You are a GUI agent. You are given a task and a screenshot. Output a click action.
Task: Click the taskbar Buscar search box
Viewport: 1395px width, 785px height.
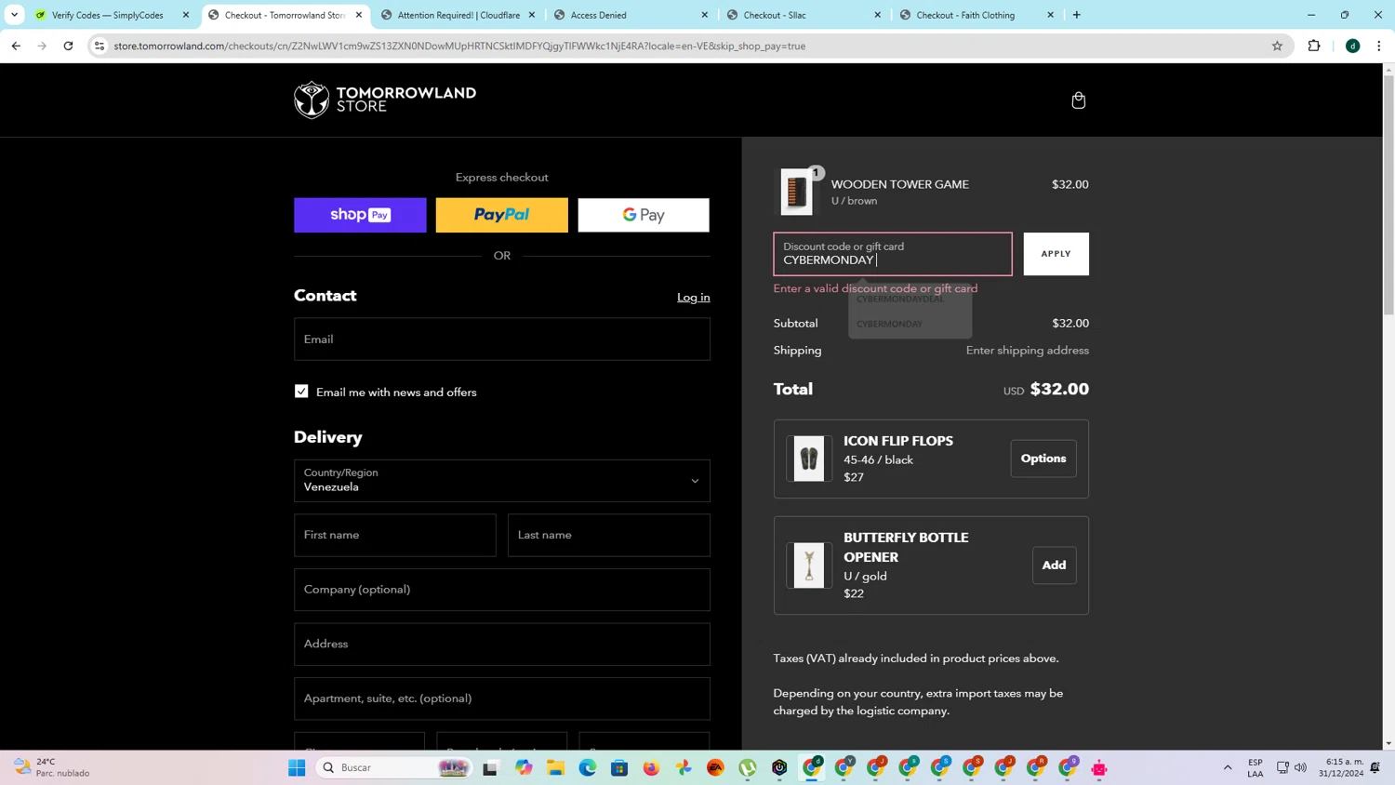click(394, 767)
